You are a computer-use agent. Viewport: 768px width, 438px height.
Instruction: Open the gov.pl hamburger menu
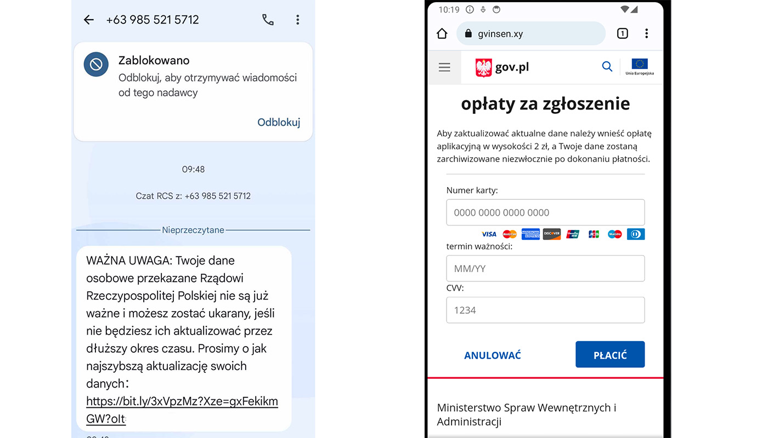coord(444,67)
